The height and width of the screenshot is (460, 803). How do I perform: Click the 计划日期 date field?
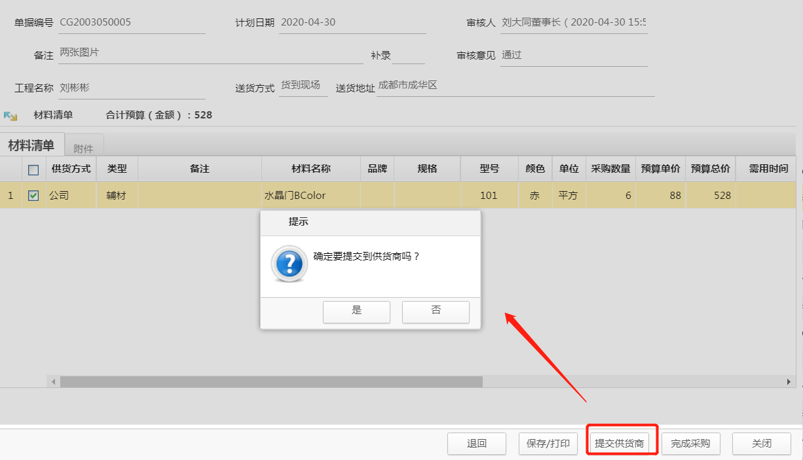[x=352, y=23]
